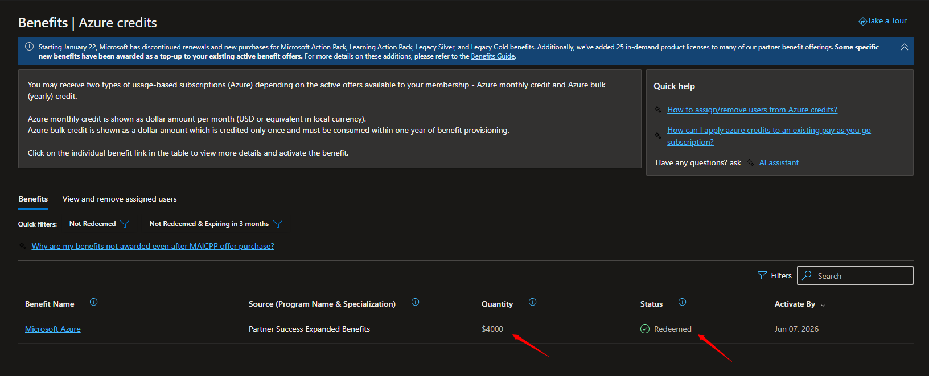Focus the Search input field

855,275
